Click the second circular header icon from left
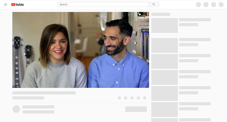Screen dimensions: 227x122 [206, 5]
